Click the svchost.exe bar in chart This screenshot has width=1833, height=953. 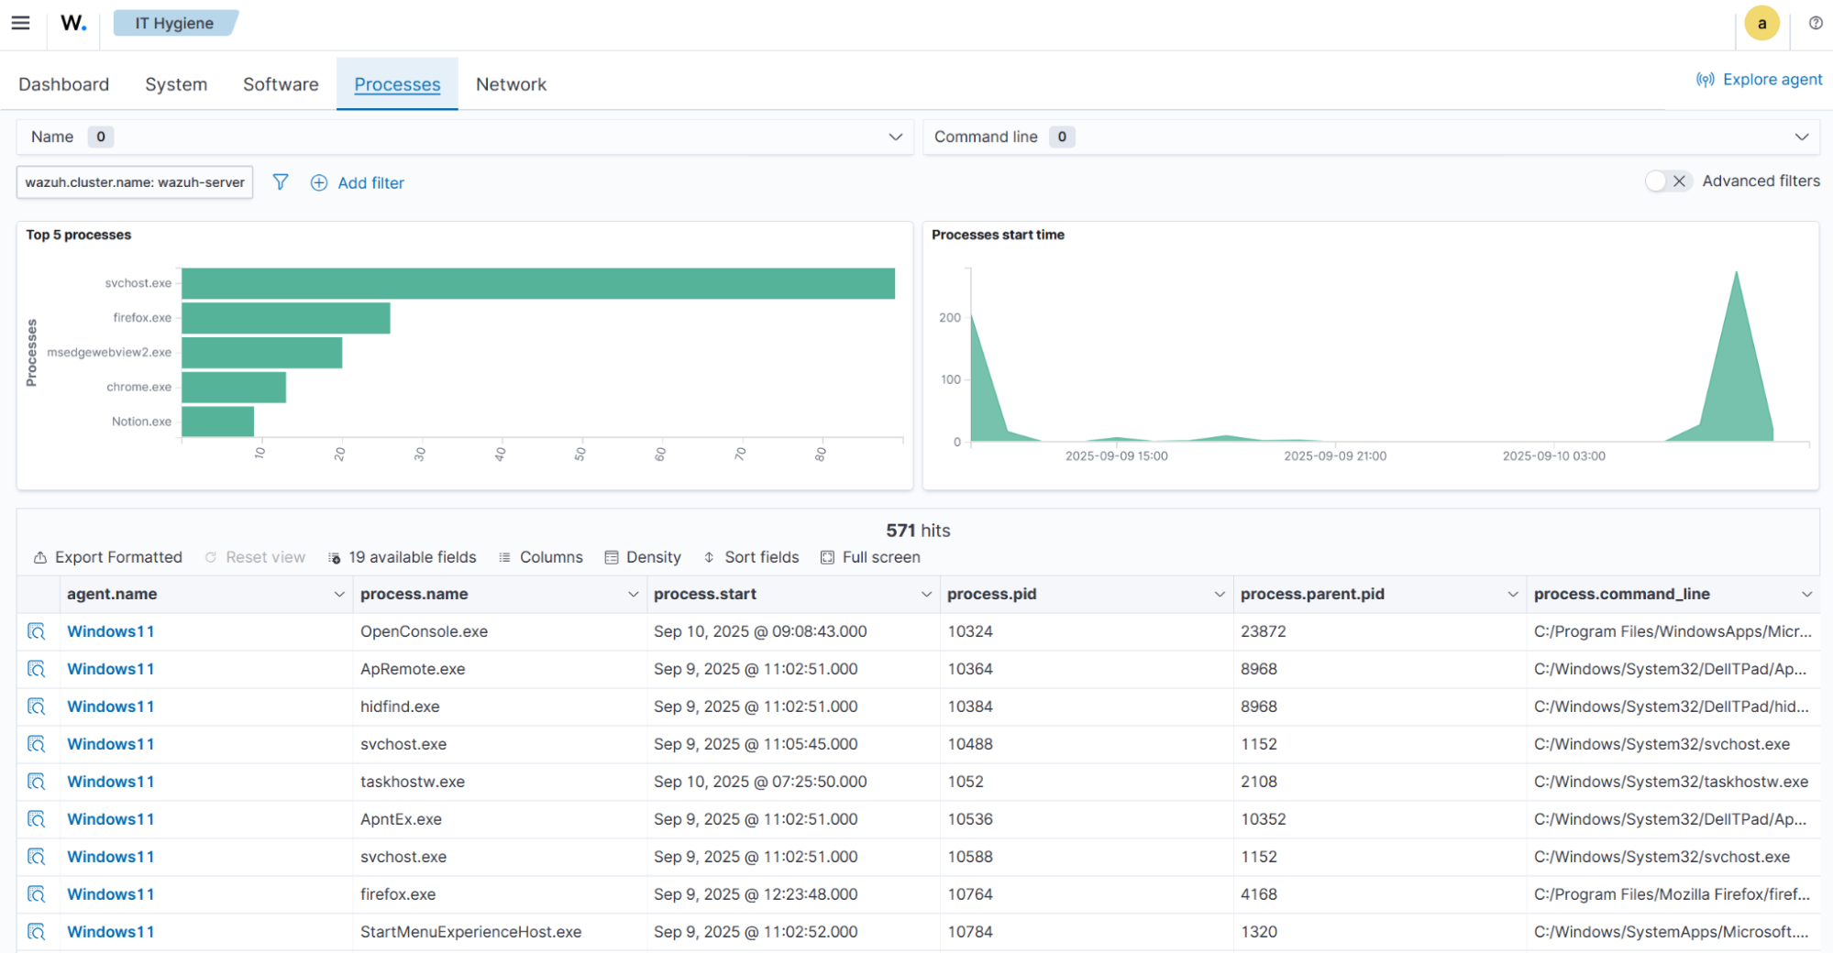537,283
